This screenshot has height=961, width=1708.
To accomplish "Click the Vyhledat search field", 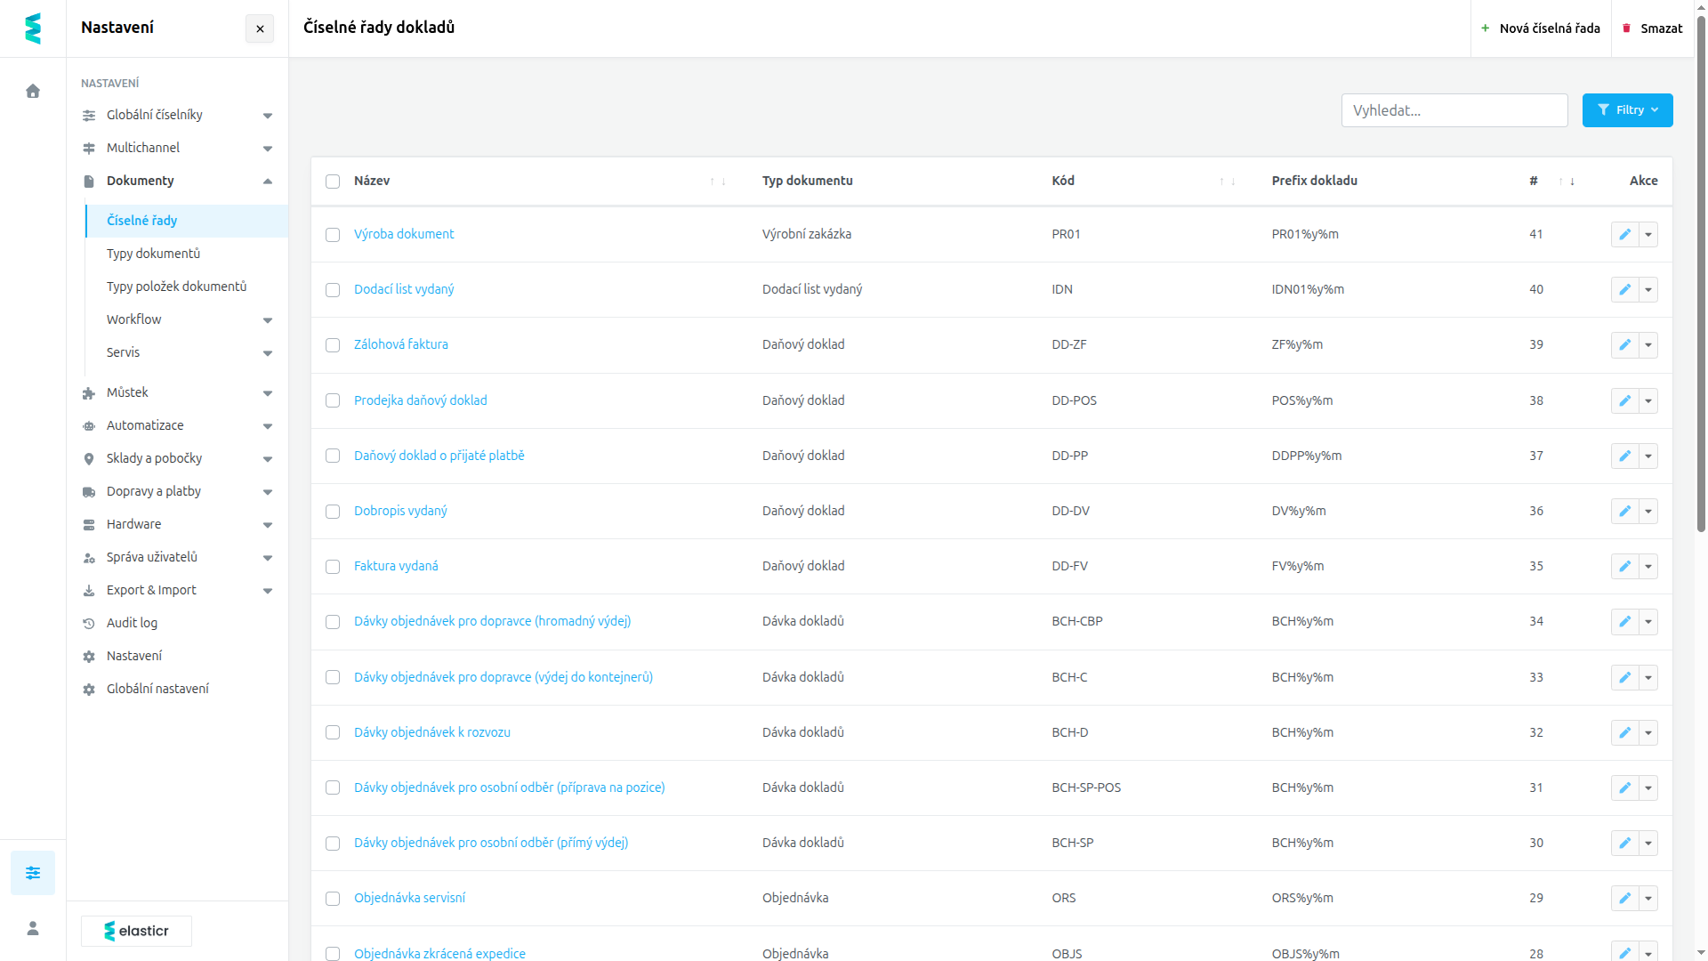I will tap(1454, 110).
